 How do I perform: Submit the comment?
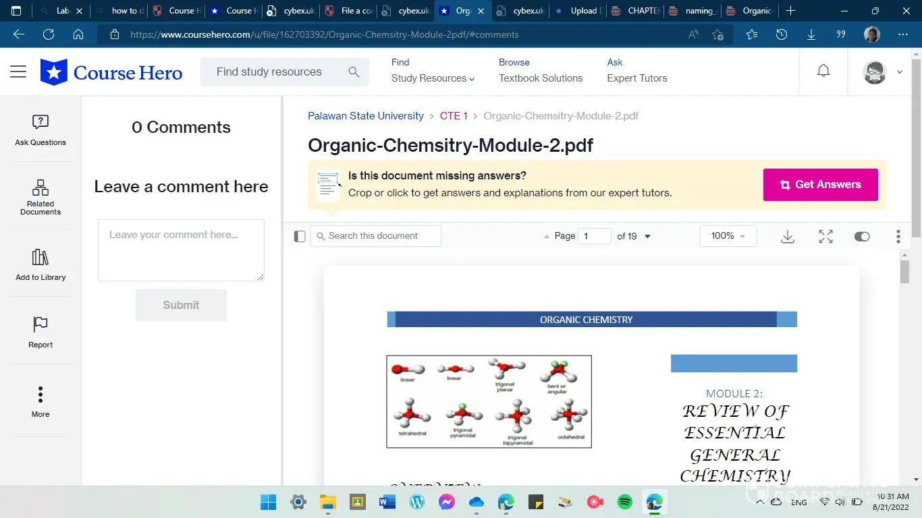[x=181, y=305]
